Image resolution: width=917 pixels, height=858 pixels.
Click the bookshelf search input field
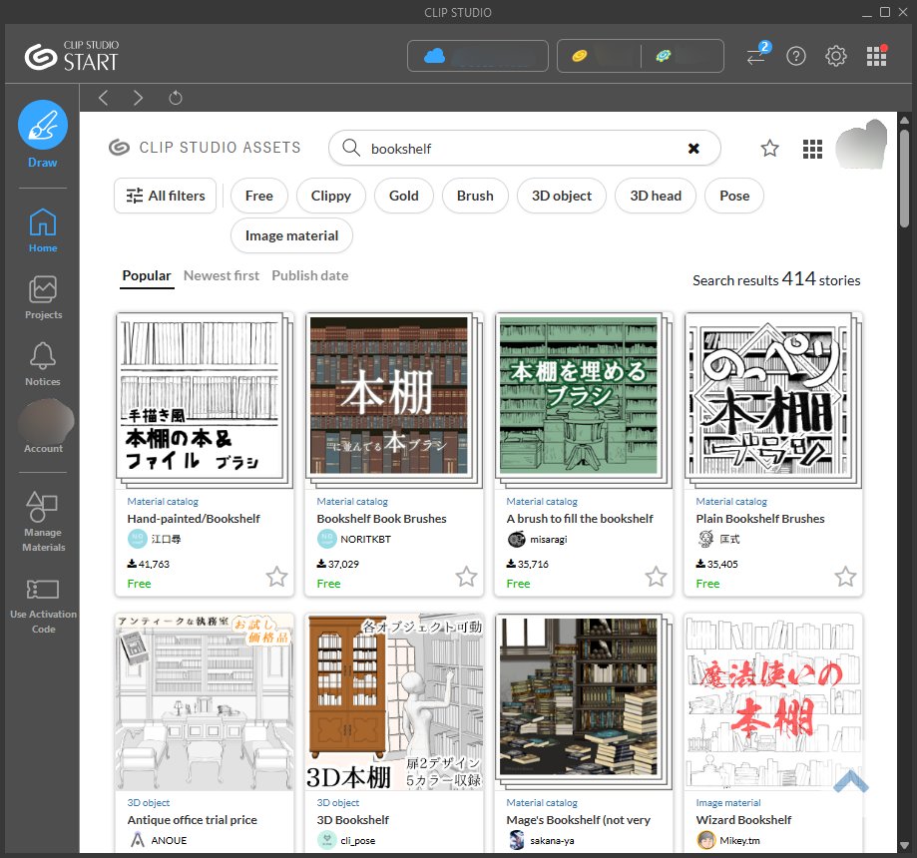[524, 149]
